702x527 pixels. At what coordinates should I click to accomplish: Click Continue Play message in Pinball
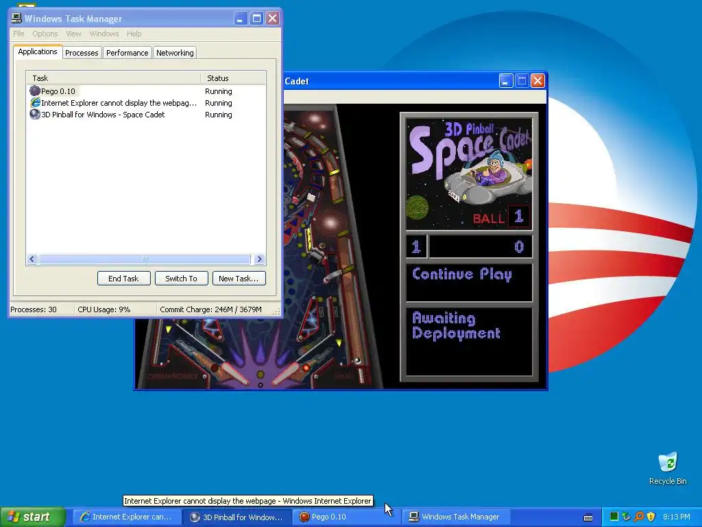pos(462,274)
